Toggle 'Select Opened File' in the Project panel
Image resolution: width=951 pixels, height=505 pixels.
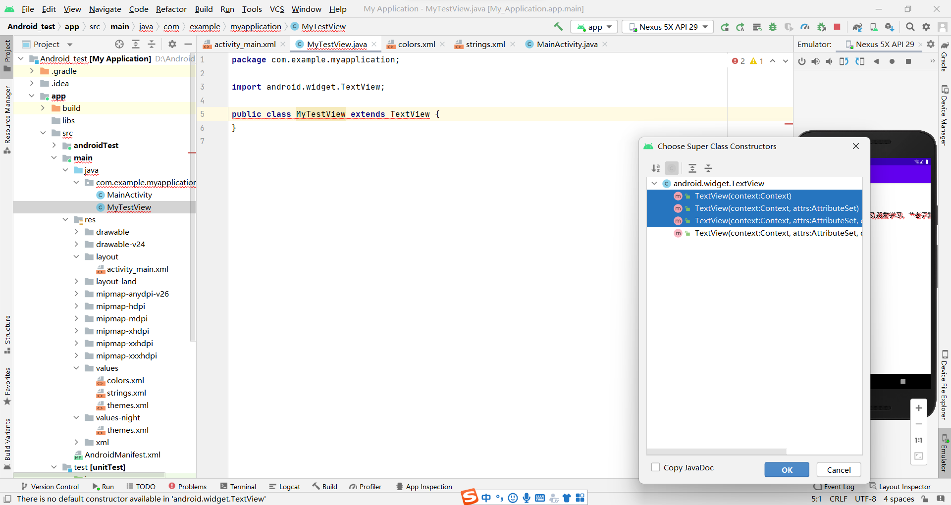pyautogui.click(x=119, y=44)
